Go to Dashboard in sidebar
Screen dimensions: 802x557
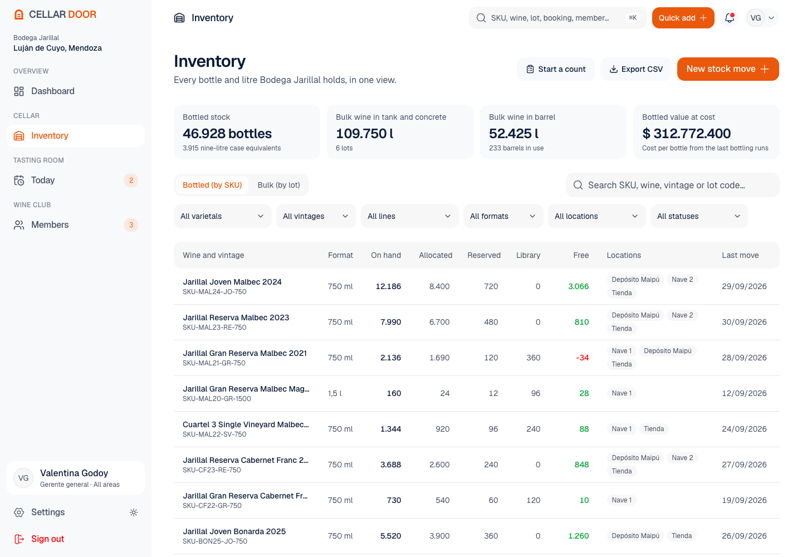[76, 91]
